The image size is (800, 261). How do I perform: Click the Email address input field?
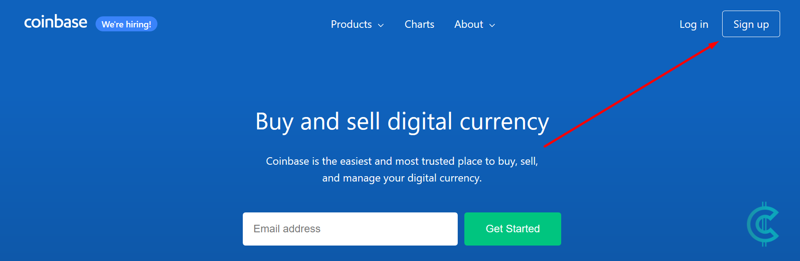pyautogui.click(x=349, y=229)
